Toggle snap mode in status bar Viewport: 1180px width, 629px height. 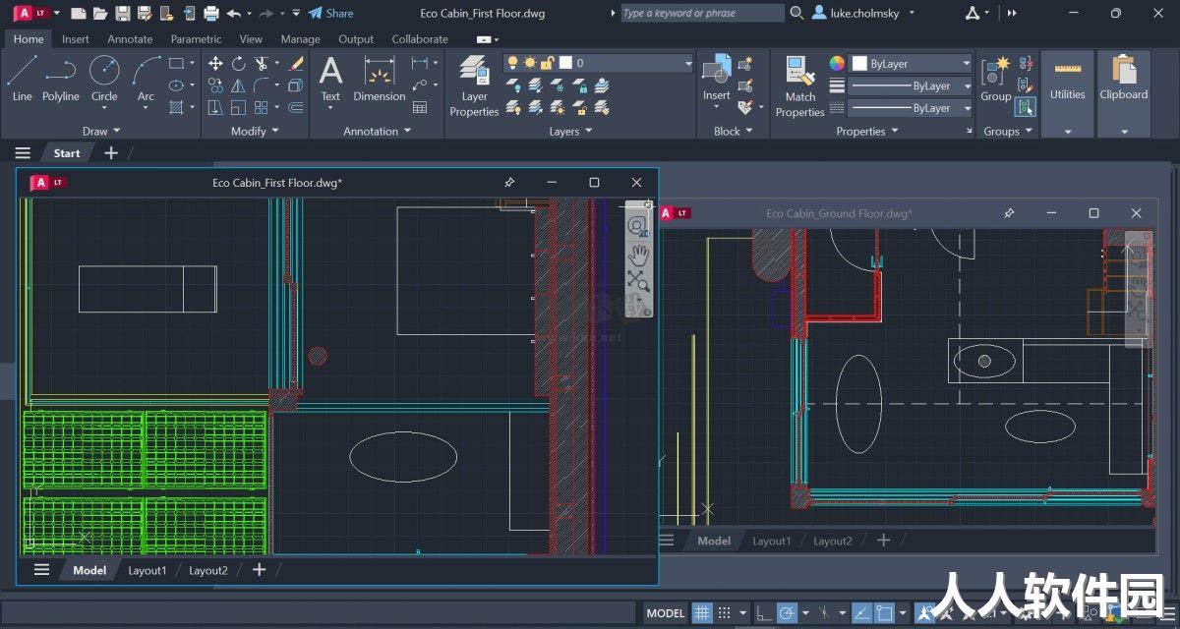point(725,613)
